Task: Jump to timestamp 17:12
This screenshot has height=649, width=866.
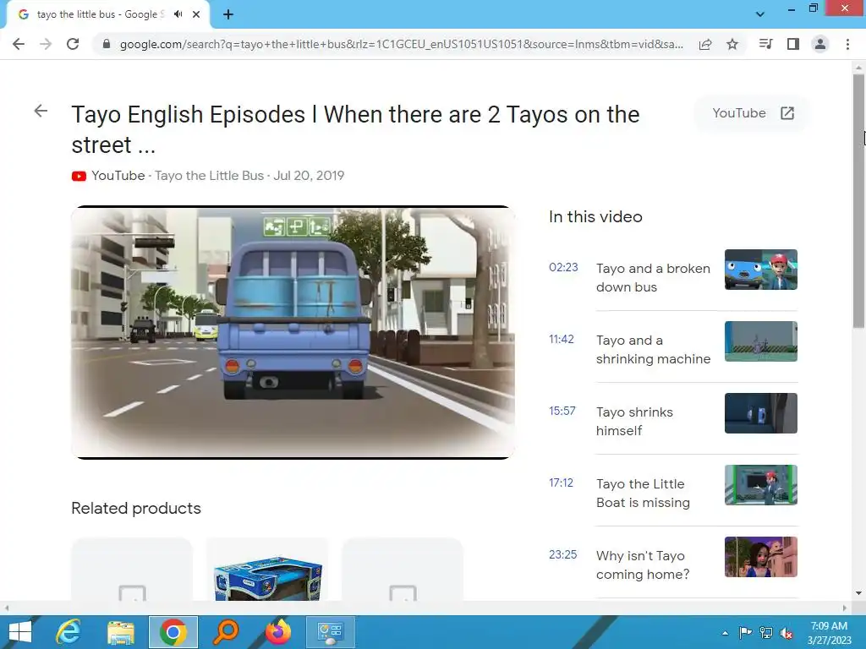Action: coord(562,483)
